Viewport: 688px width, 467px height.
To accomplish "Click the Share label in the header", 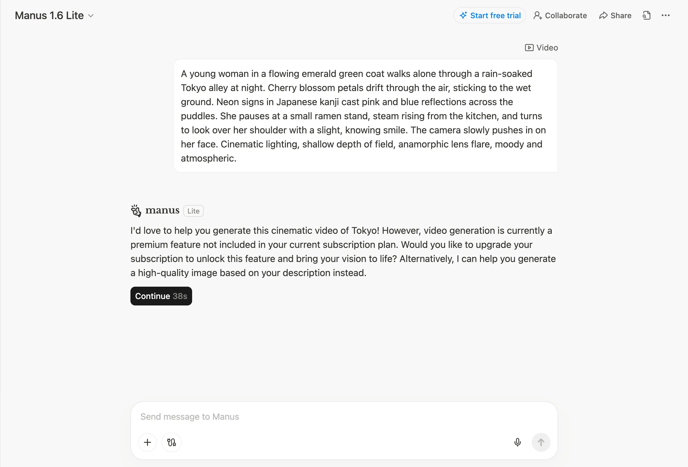I will [x=621, y=15].
